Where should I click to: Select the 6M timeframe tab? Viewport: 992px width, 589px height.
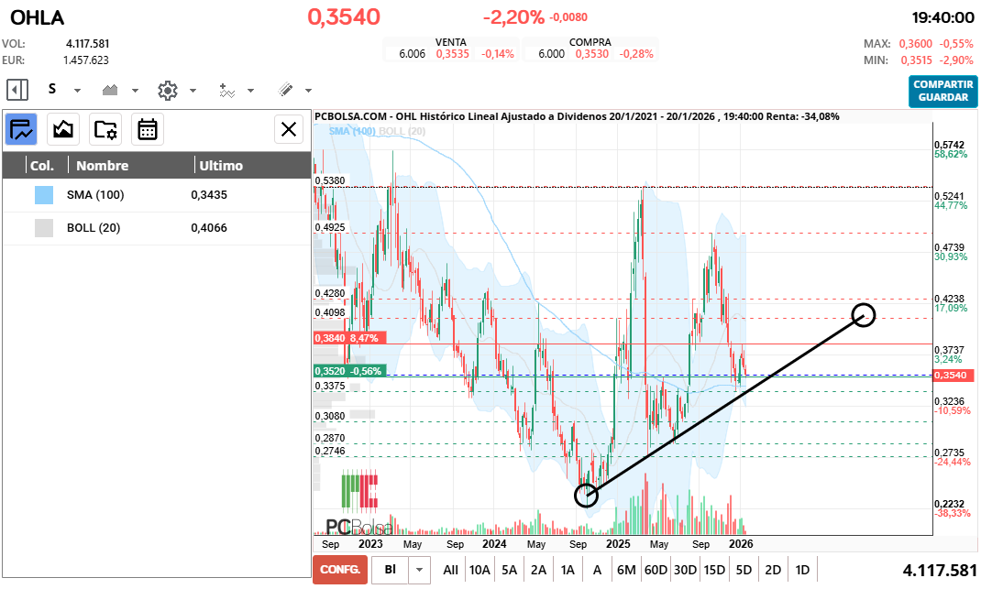click(626, 569)
